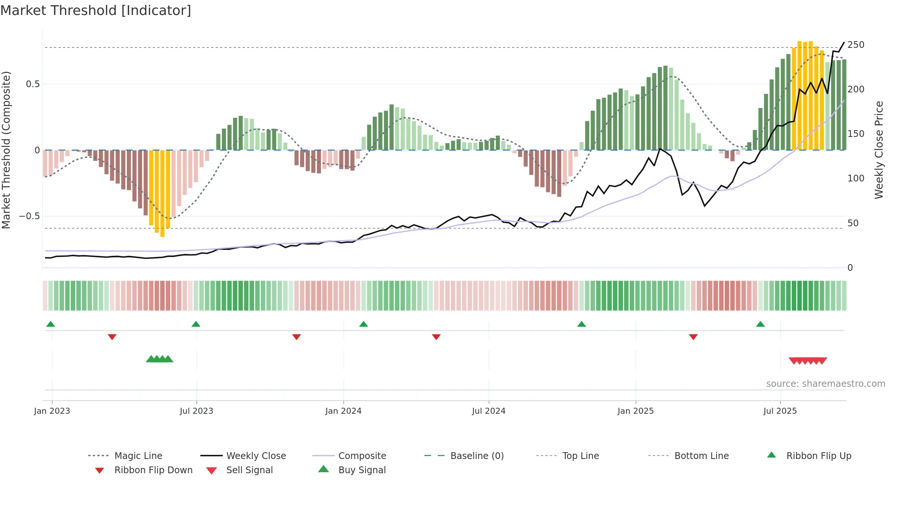The width and height of the screenshot is (898, 505).
Task: Click the ribbon flip up marker at Jan 2023
Action: click(51, 324)
